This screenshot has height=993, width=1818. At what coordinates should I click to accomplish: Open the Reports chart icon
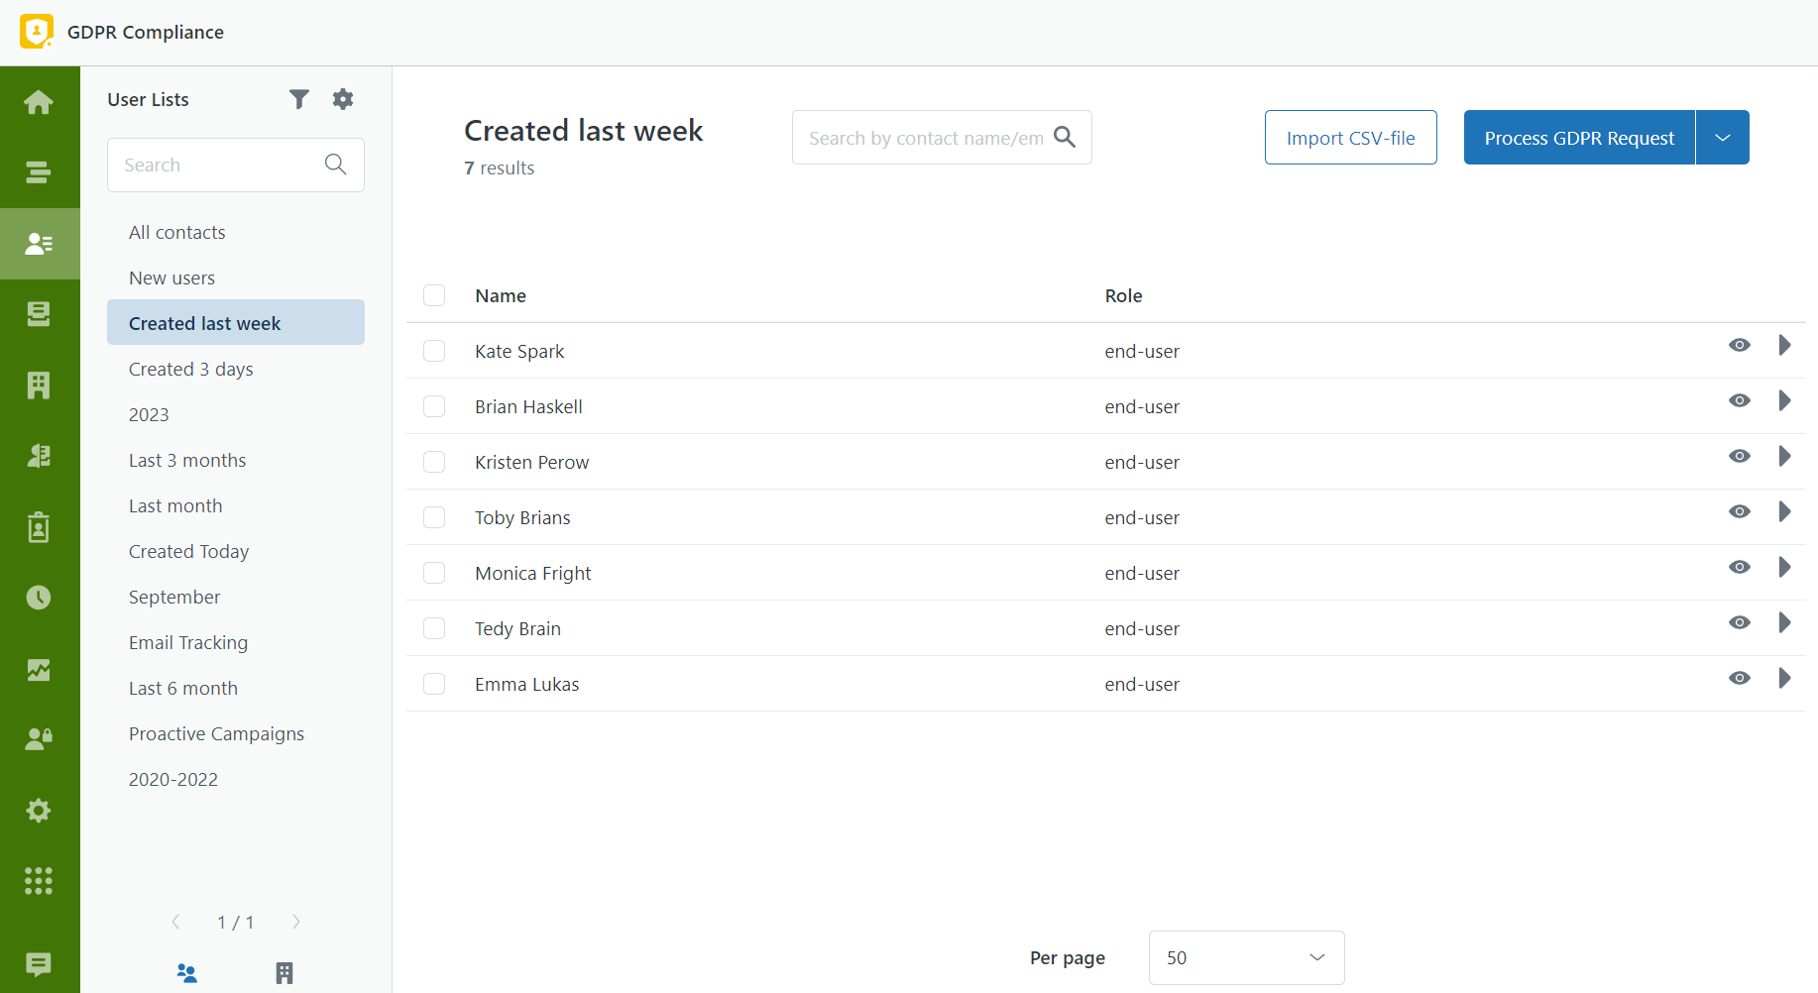(40, 670)
